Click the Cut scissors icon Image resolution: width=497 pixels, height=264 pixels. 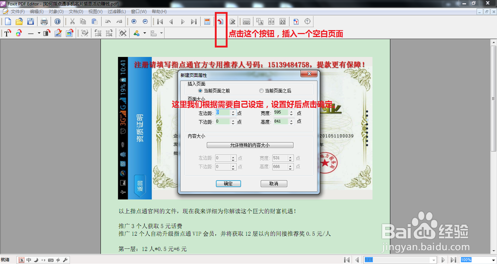(x=72, y=21)
